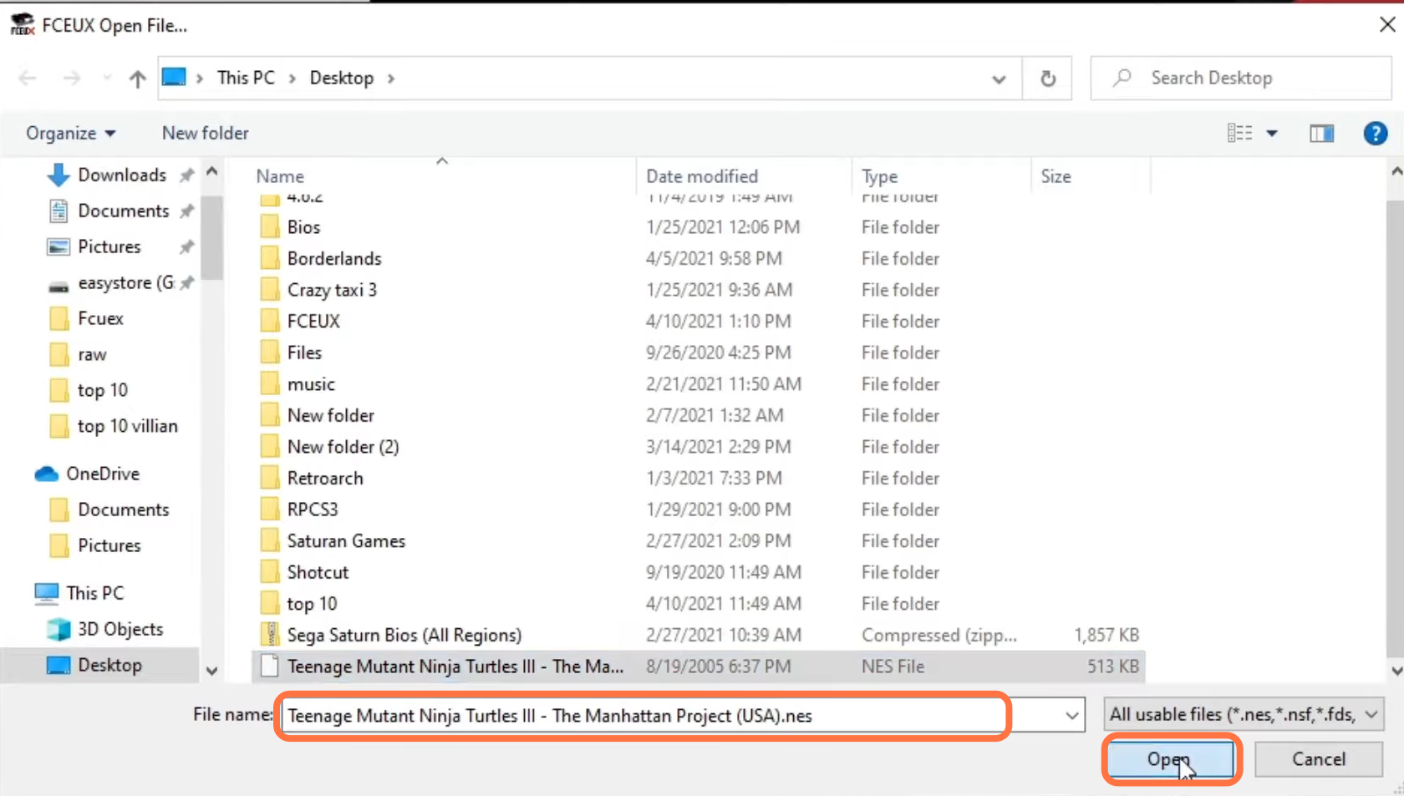Close the FCEUX Open File dialog
This screenshot has width=1404, height=796.
click(1387, 25)
